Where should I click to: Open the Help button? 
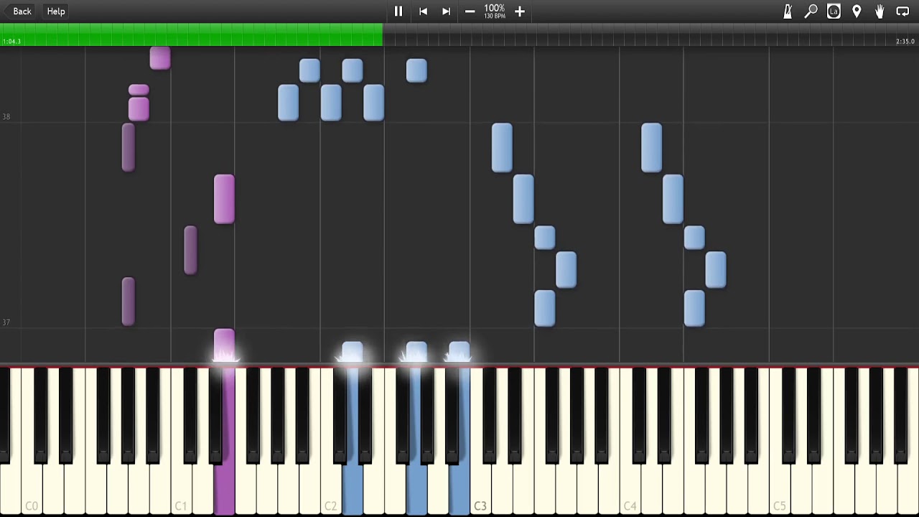click(56, 11)
